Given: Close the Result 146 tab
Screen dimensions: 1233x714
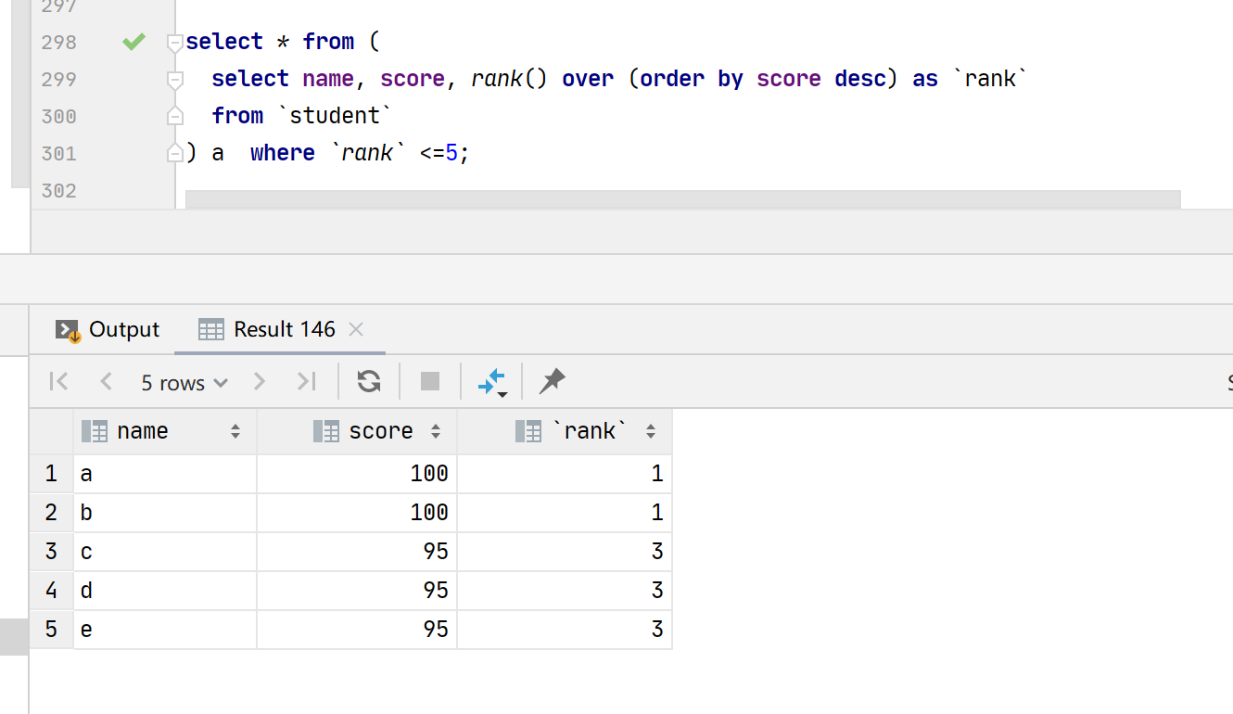Looking at the screenshot, I should click(x=356, y=329).
